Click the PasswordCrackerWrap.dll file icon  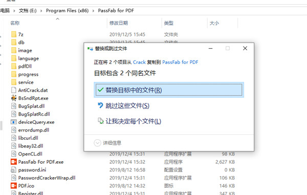click(14, 178)
